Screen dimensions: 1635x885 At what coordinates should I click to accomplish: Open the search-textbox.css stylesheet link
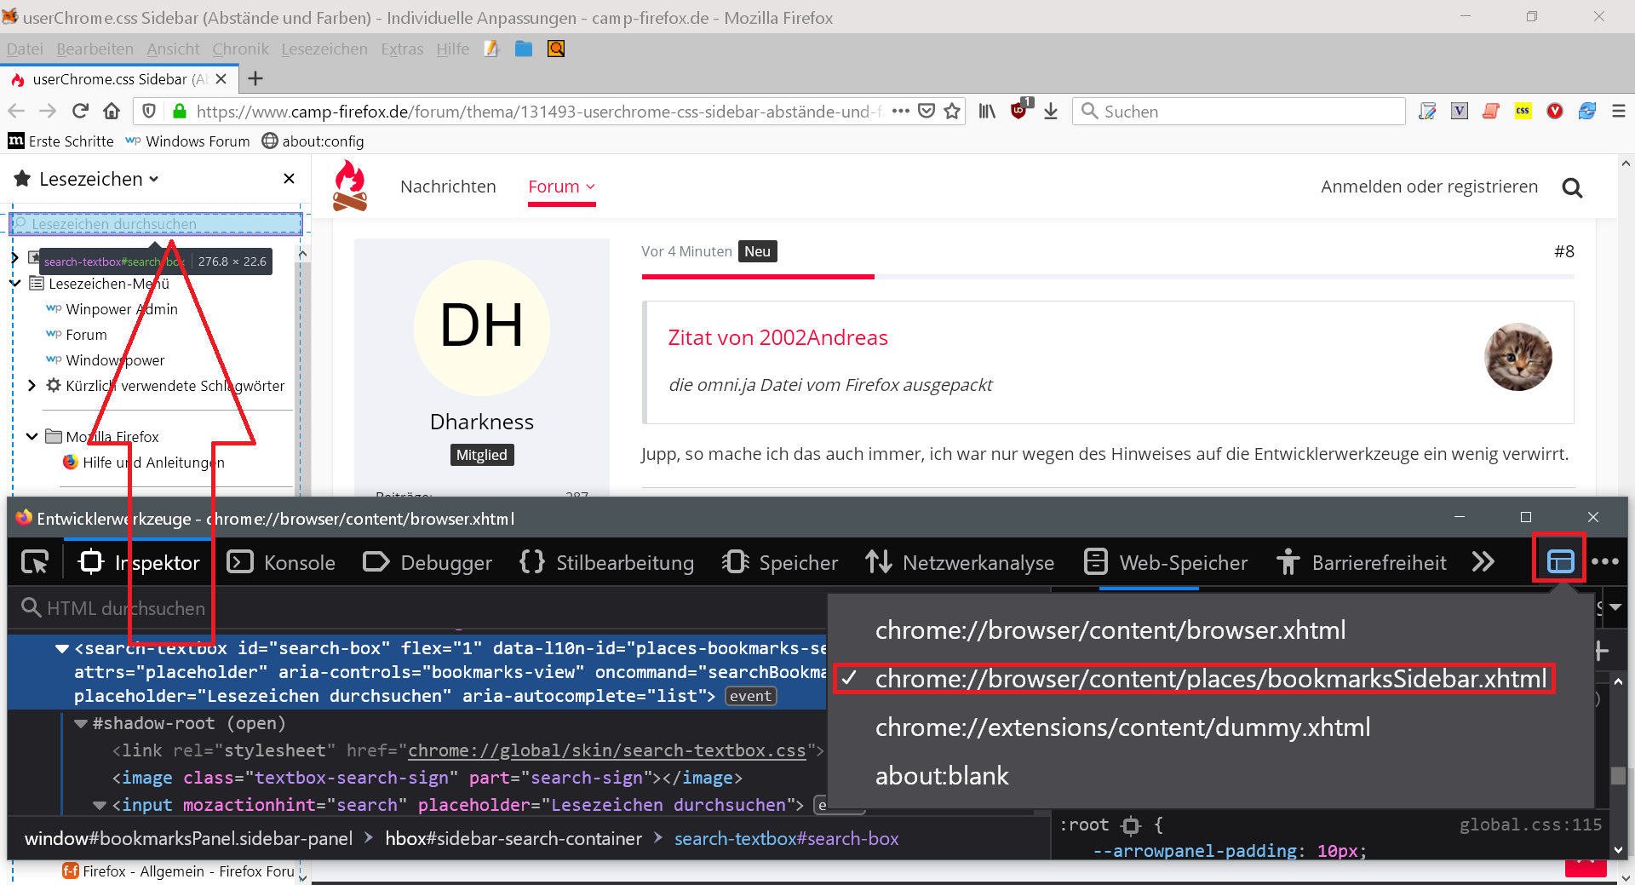pyautogui.click(x=606, y=750)
